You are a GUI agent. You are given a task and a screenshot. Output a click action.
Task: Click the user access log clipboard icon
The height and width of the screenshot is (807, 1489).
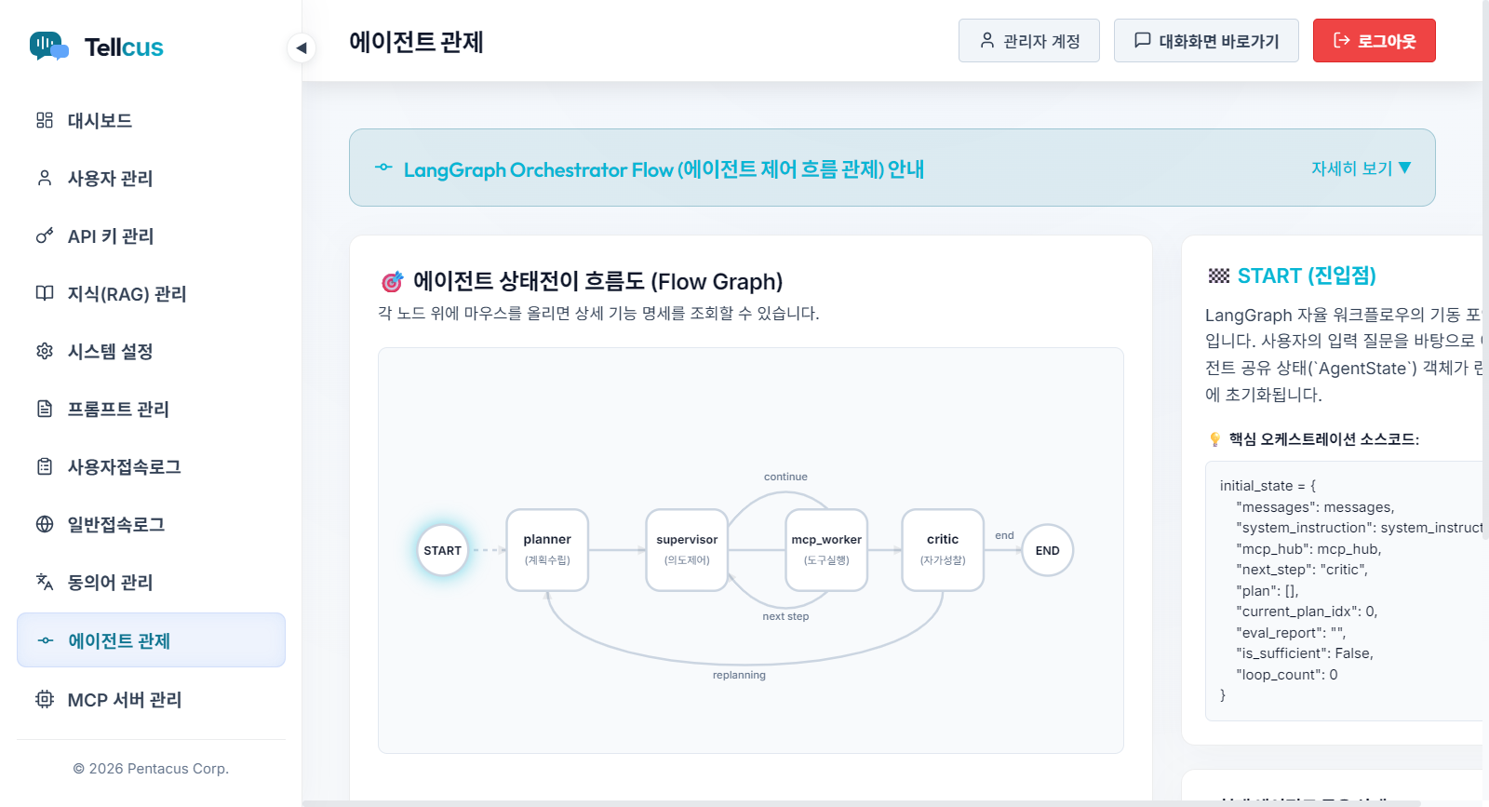pos(45,466)
